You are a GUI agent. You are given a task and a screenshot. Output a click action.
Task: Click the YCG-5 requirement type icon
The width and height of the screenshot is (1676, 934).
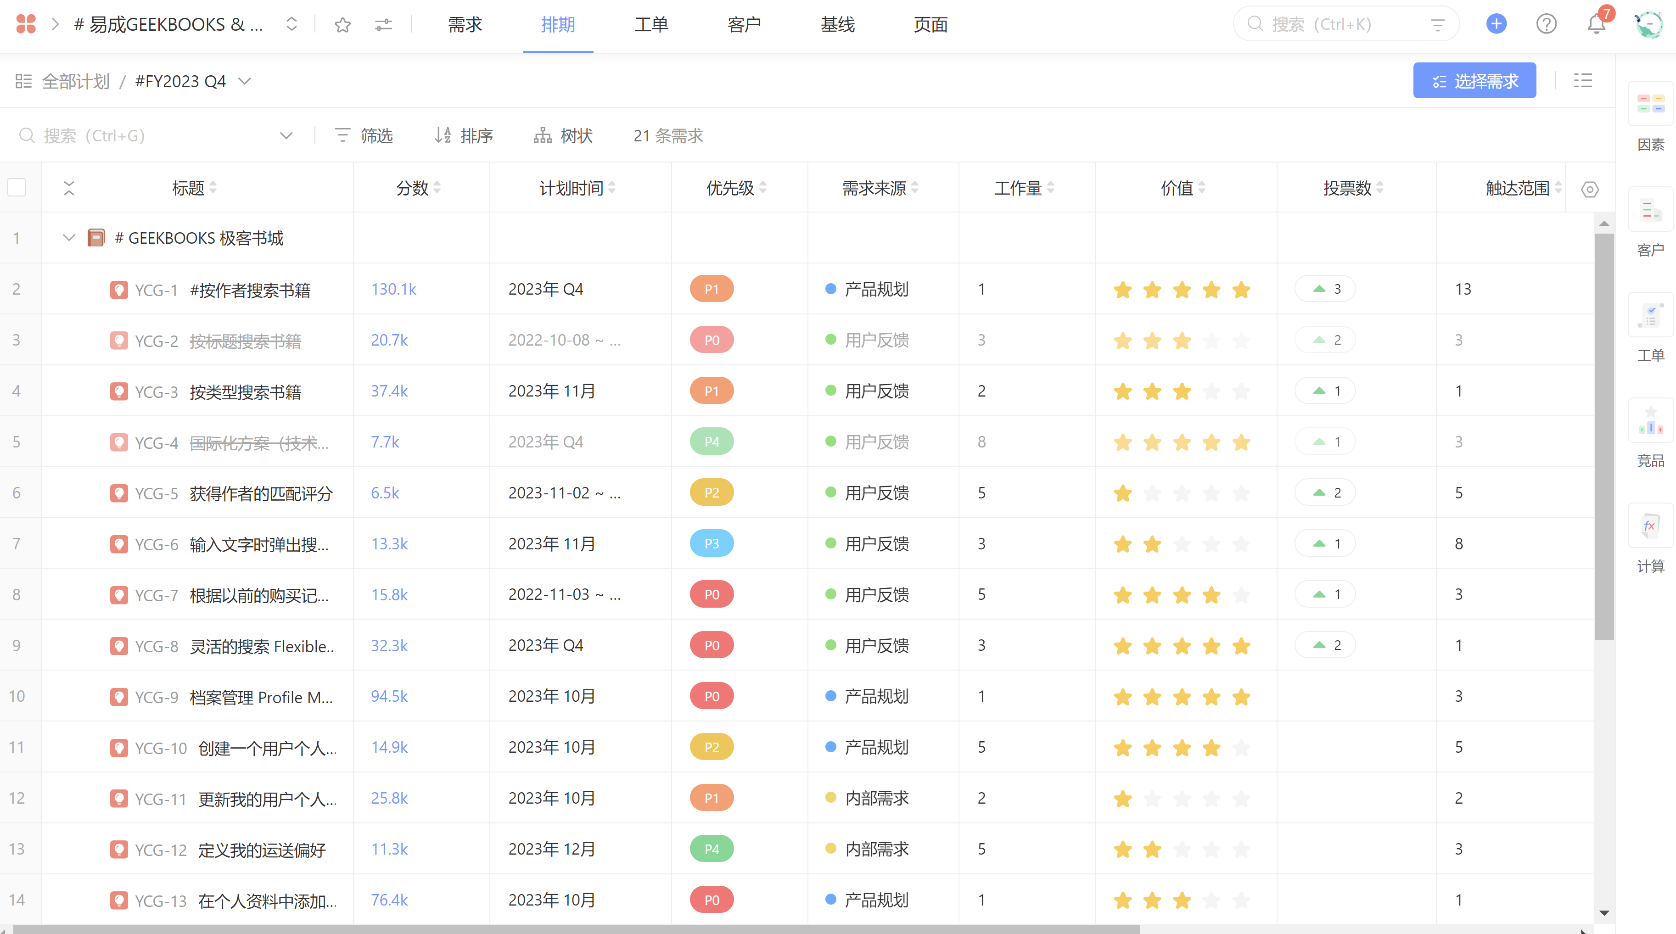118,493
